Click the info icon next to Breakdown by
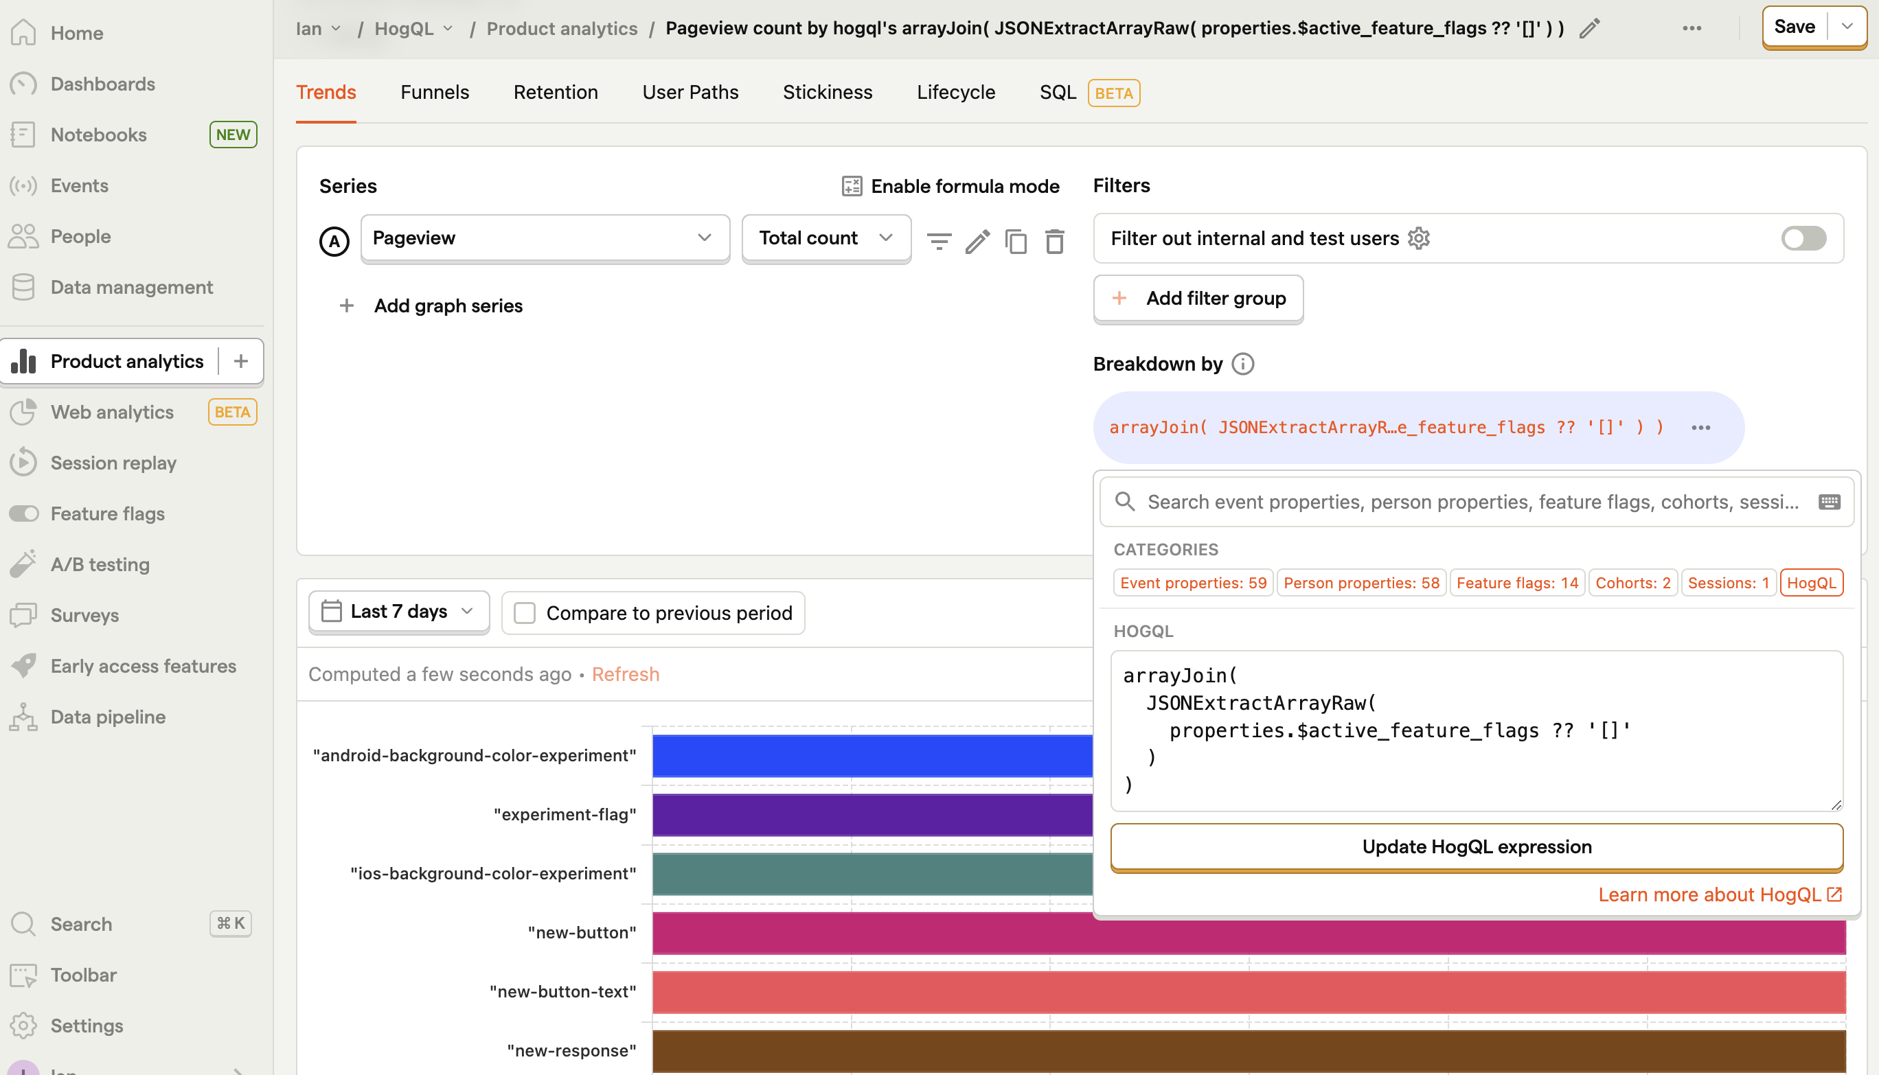 1243,364
